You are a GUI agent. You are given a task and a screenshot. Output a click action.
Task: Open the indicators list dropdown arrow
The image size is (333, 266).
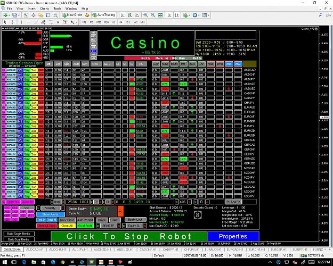[189, 15]
